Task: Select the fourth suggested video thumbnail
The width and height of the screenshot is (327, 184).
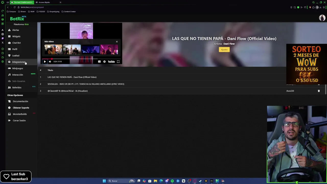Action: (x=109, y=50)
